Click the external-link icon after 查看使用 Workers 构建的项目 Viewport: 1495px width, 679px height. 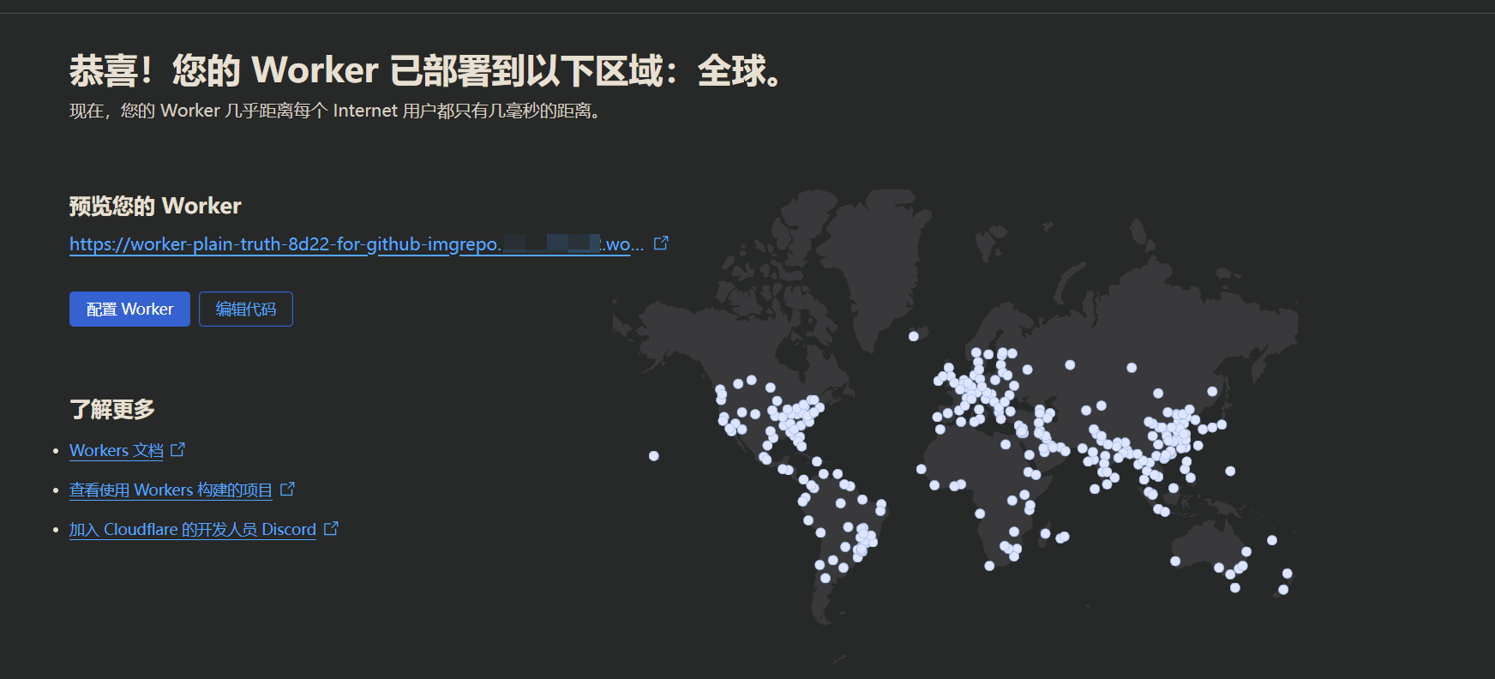click(x=287, y=489)
